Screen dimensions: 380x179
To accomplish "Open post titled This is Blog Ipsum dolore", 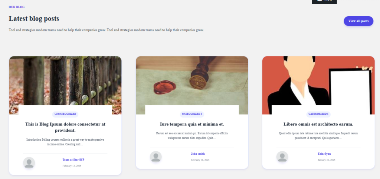I will point(65,127).
